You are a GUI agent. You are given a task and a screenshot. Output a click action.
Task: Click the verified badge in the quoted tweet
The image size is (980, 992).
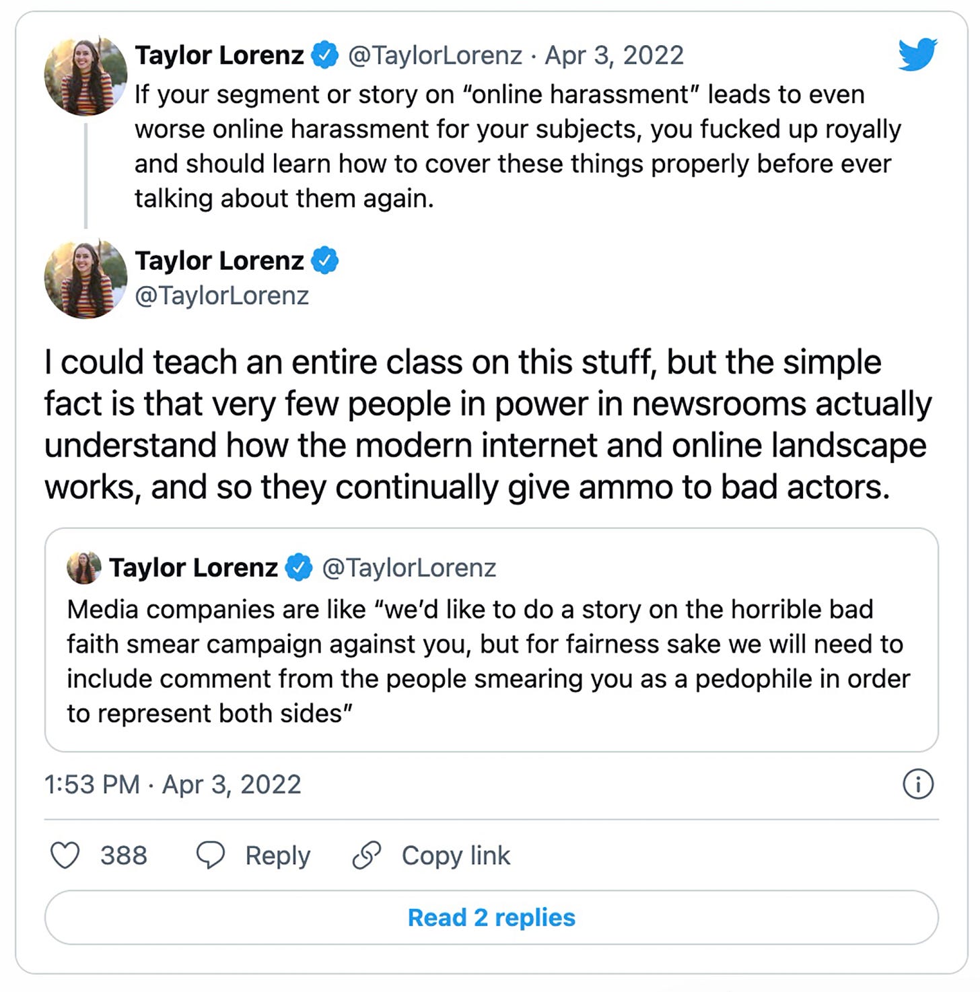pyautogui.click(x=297, y=567)
